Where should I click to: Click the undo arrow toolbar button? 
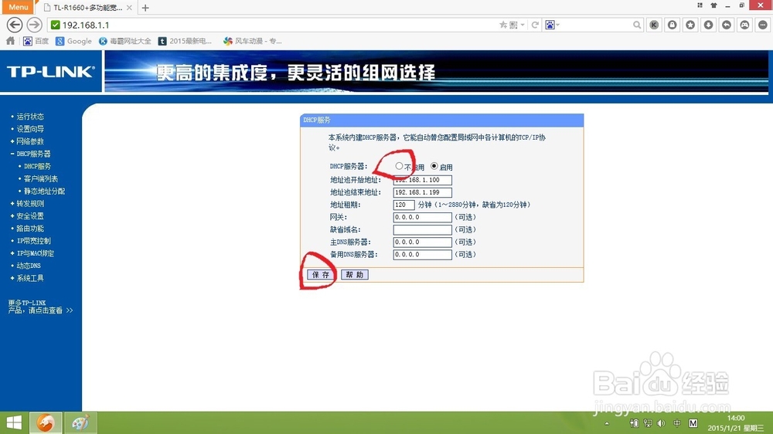(x=727, y=25)
